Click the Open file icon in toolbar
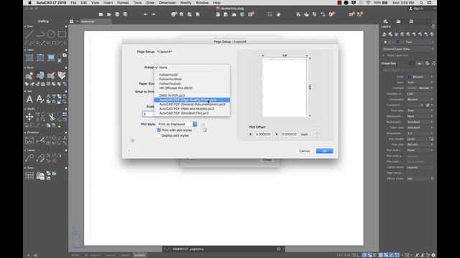 click(109, 14)
